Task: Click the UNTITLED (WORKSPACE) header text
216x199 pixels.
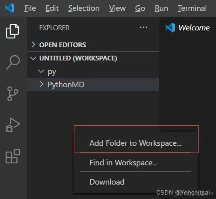Action: [x=78, y=58]
